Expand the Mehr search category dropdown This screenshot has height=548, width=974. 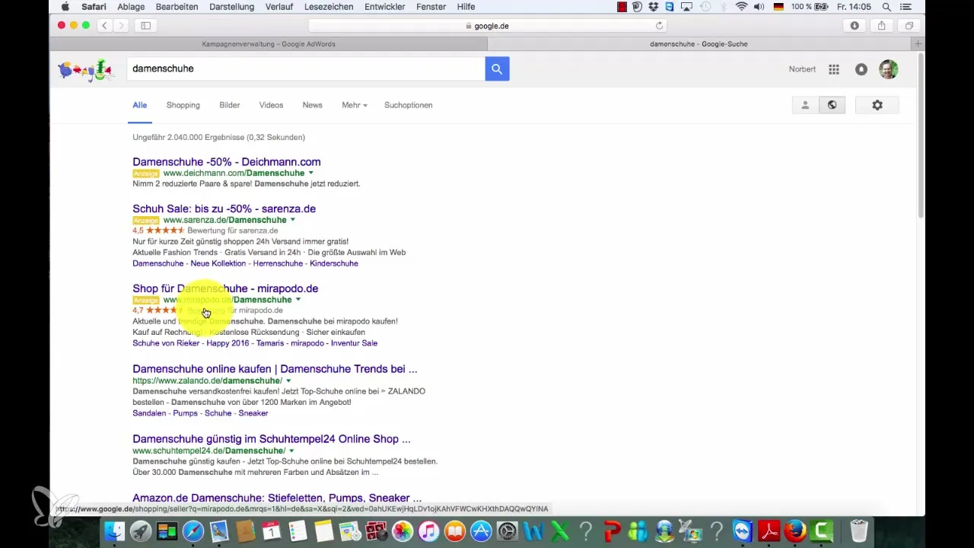(x=355, y=105)
